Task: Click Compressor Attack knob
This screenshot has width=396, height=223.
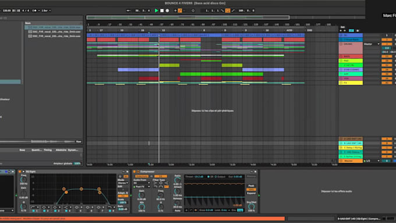Action: [x=178, y=191]
